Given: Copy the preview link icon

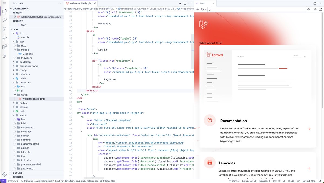Looking at the screenshot, I should click(x=315, y=9).
